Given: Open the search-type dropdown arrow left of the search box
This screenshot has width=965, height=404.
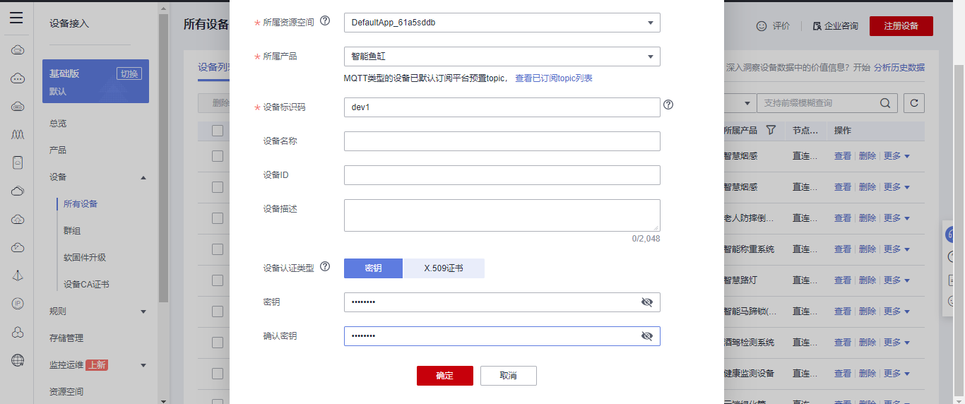Looking at the screenshot, I should 748,103.
